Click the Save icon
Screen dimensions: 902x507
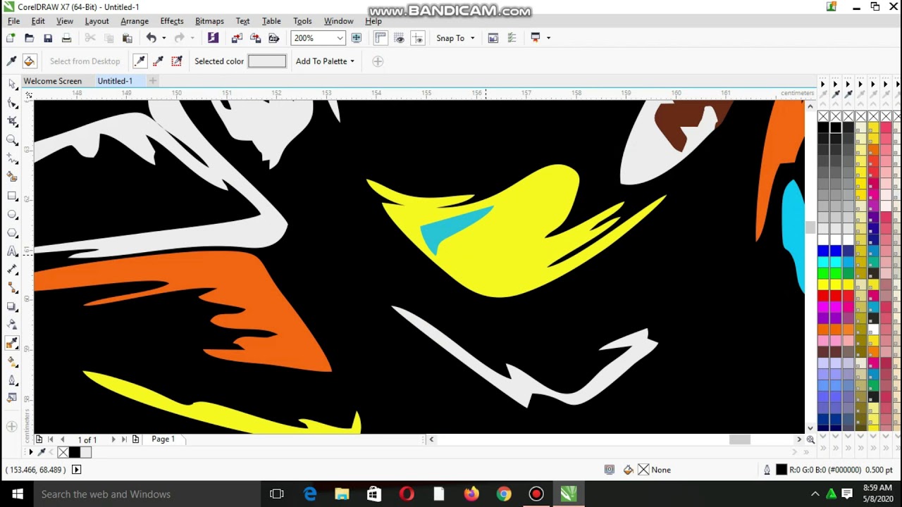(48, 38)
